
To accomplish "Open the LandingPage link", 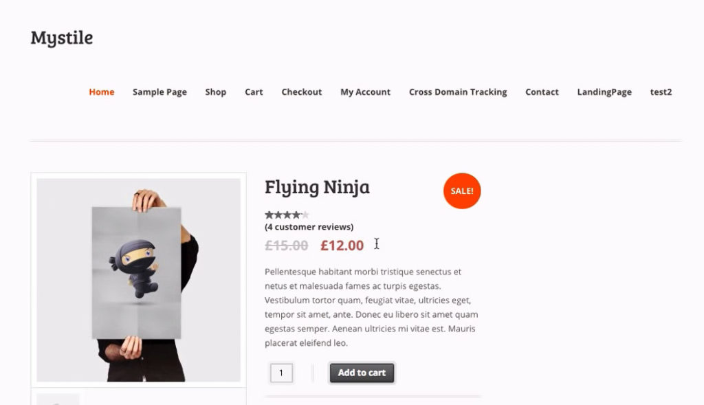I will 604,91.
